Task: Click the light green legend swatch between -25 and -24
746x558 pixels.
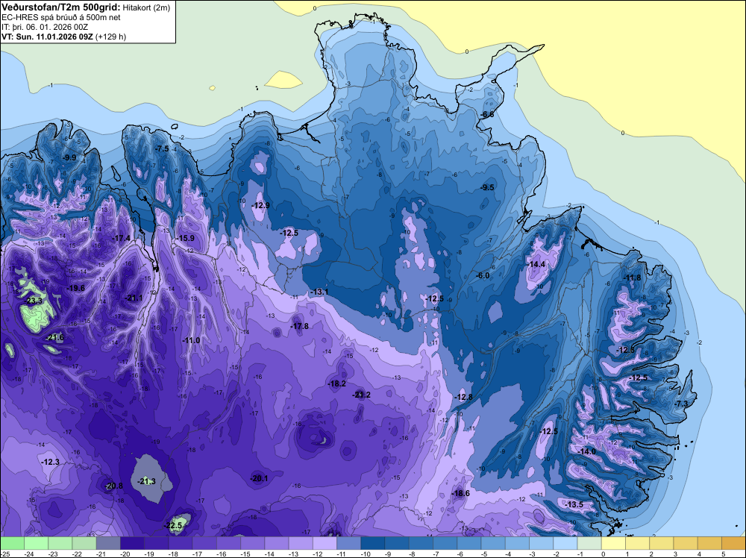Action: pyautogui.click(x=13, y=543)
